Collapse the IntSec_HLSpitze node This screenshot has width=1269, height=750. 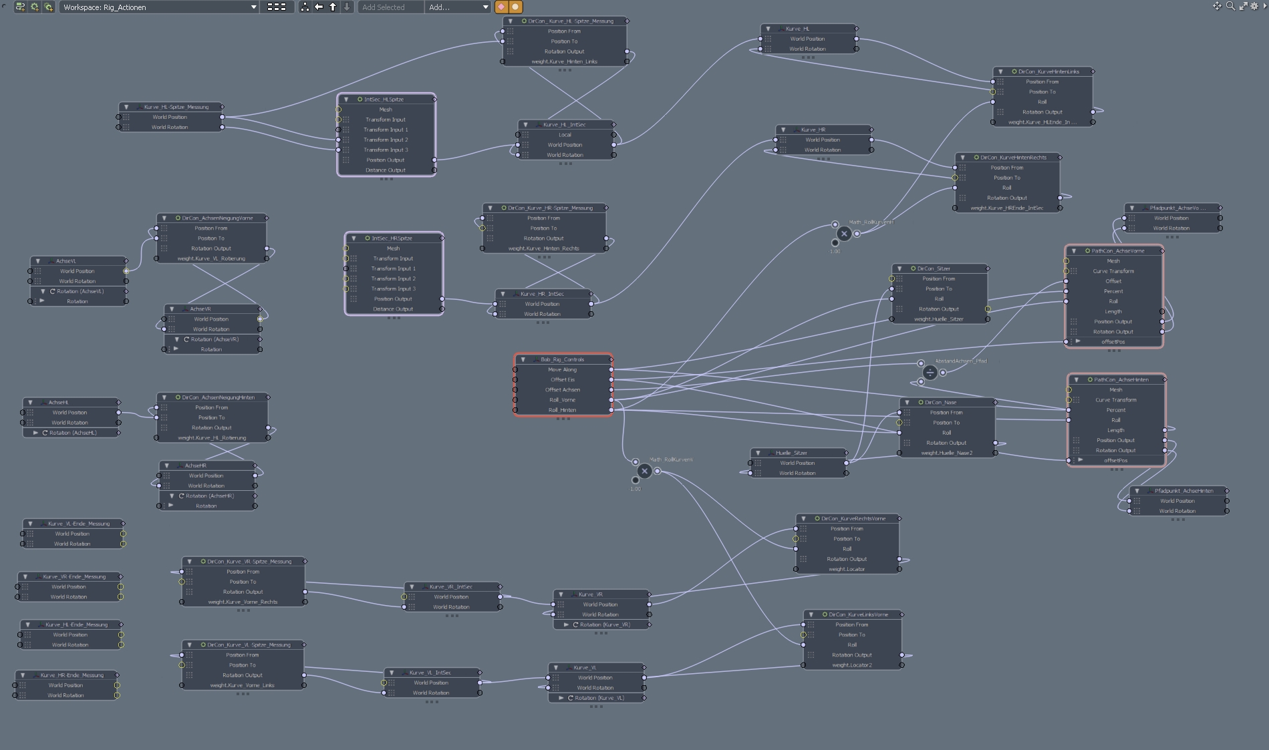click(346, 100)
